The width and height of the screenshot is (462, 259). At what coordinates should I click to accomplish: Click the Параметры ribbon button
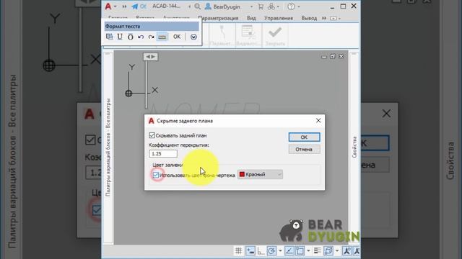(222, 36)
